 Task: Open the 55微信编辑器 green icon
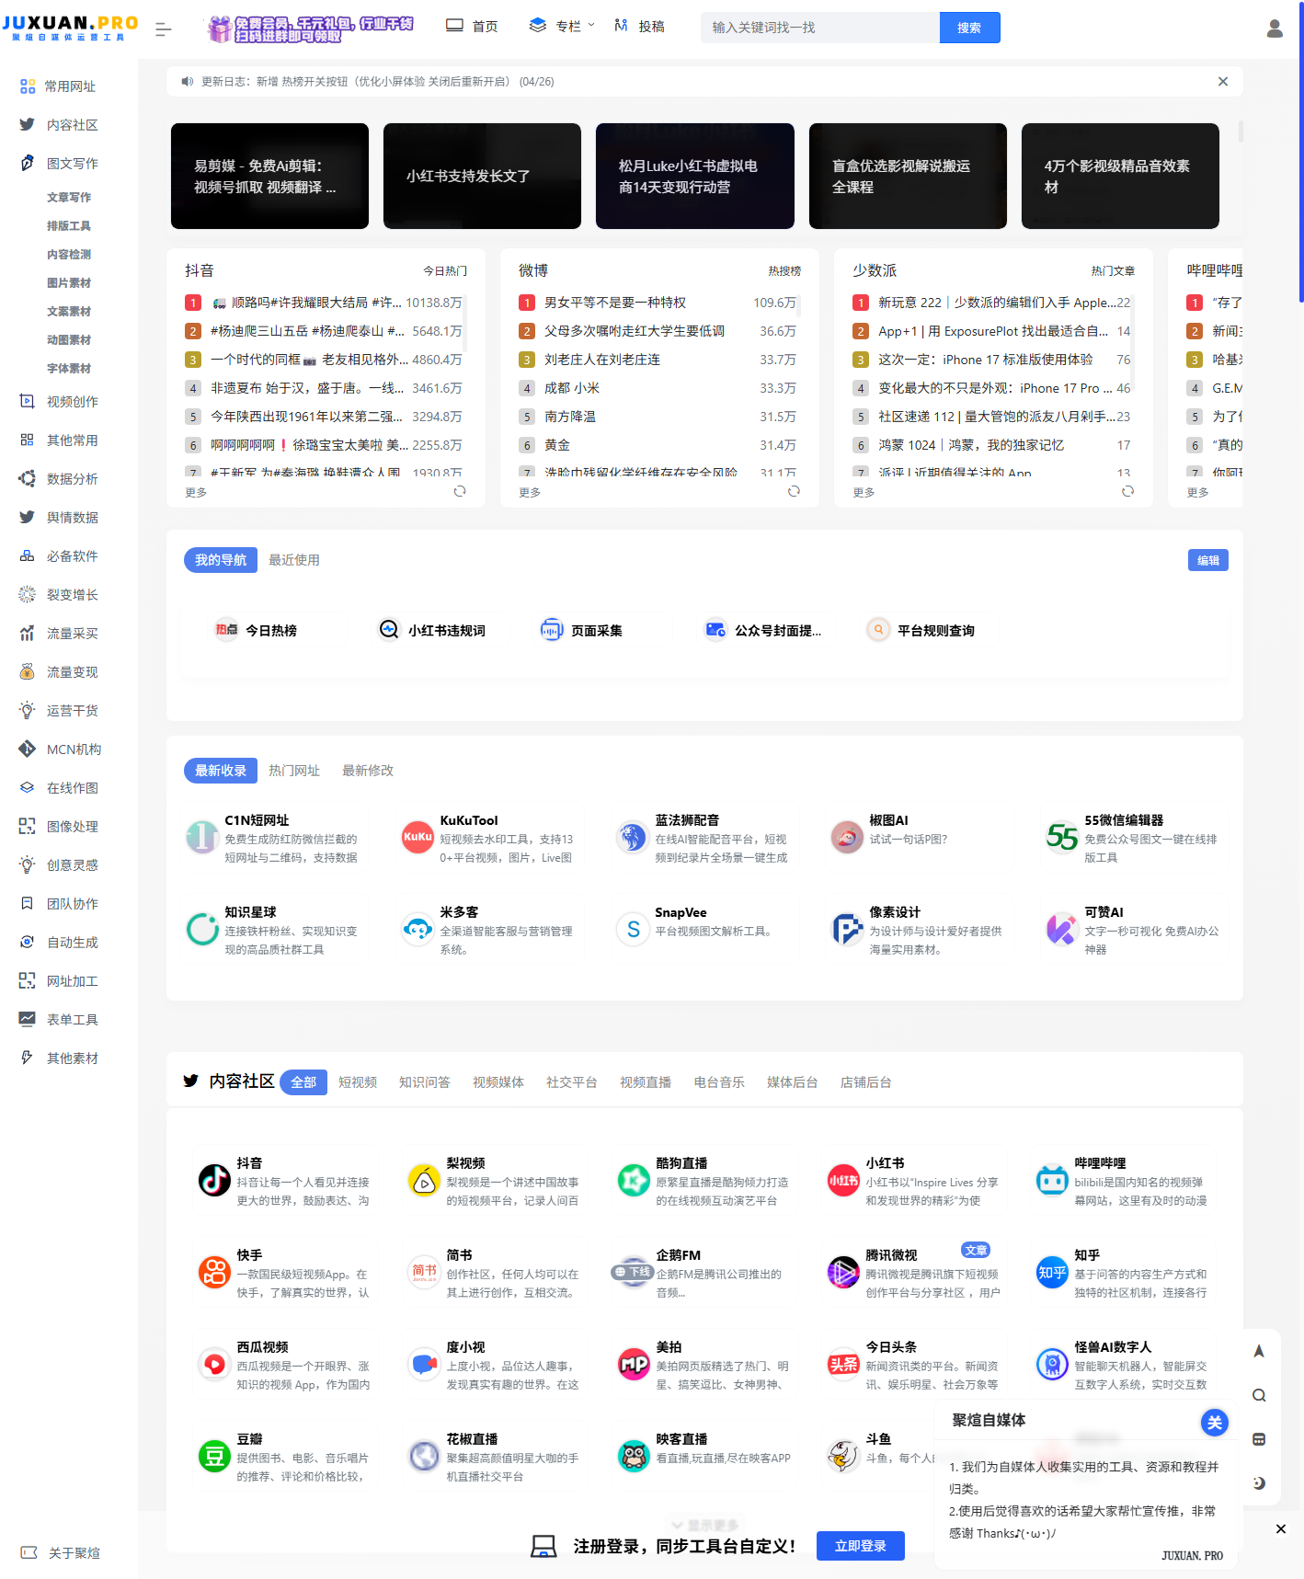click(1062, 837)
